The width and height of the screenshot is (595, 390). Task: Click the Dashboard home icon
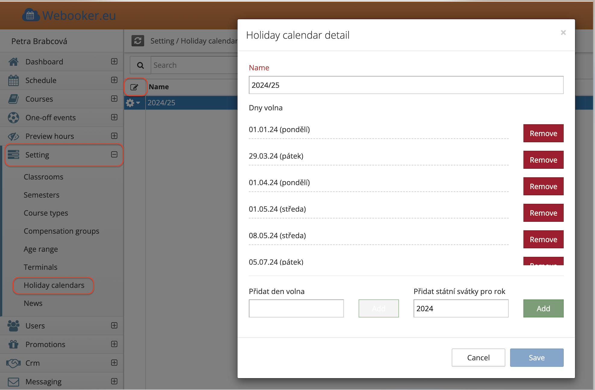pos(13,62)
